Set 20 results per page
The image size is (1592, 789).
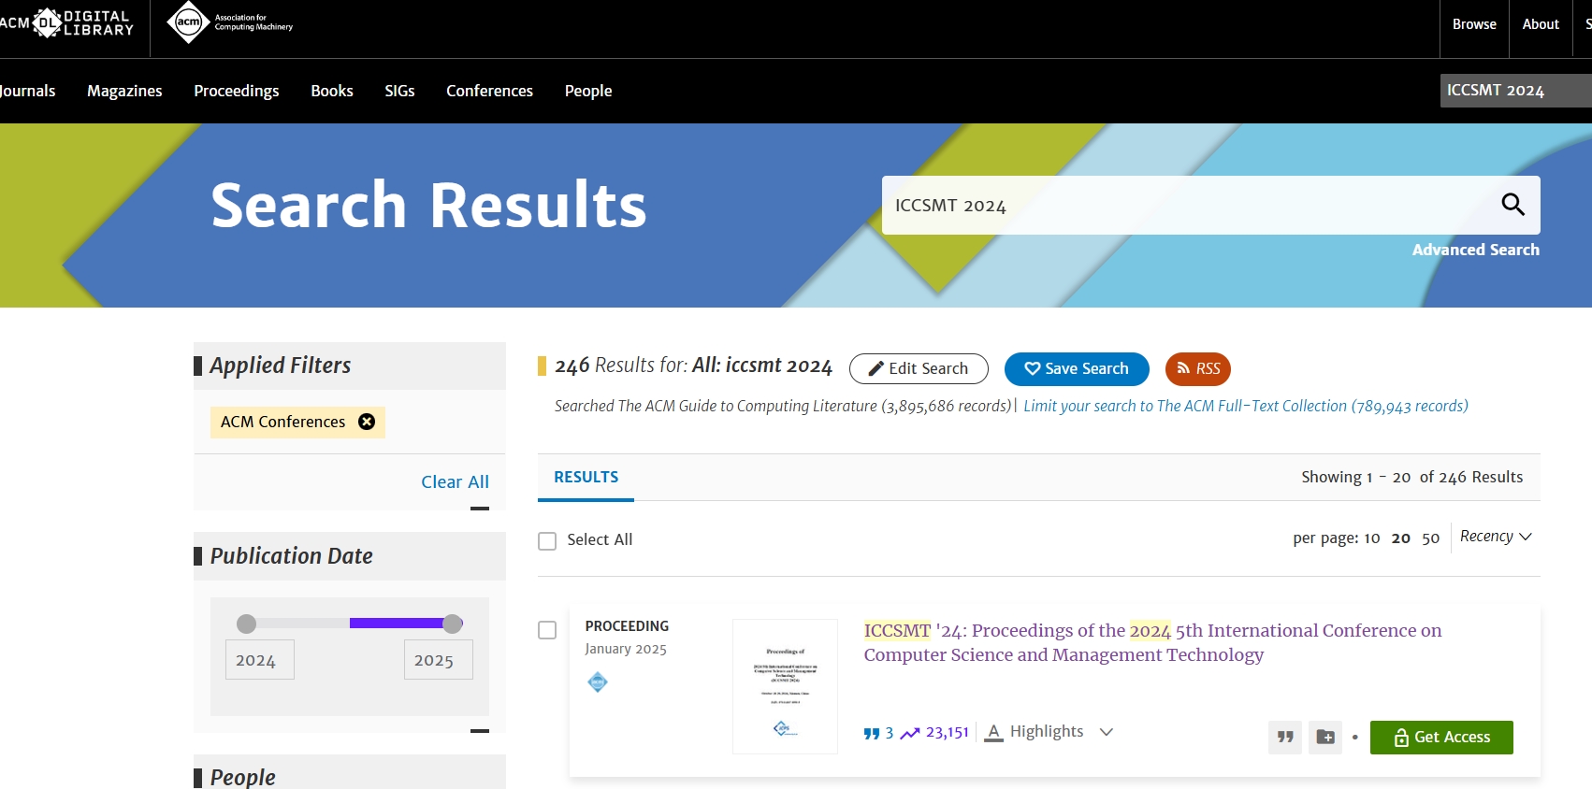(x=1400, y=538)
